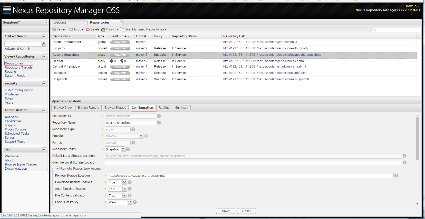Collapse the Artifact Search panel
The image size is (425, 219).
coord(44,36)
